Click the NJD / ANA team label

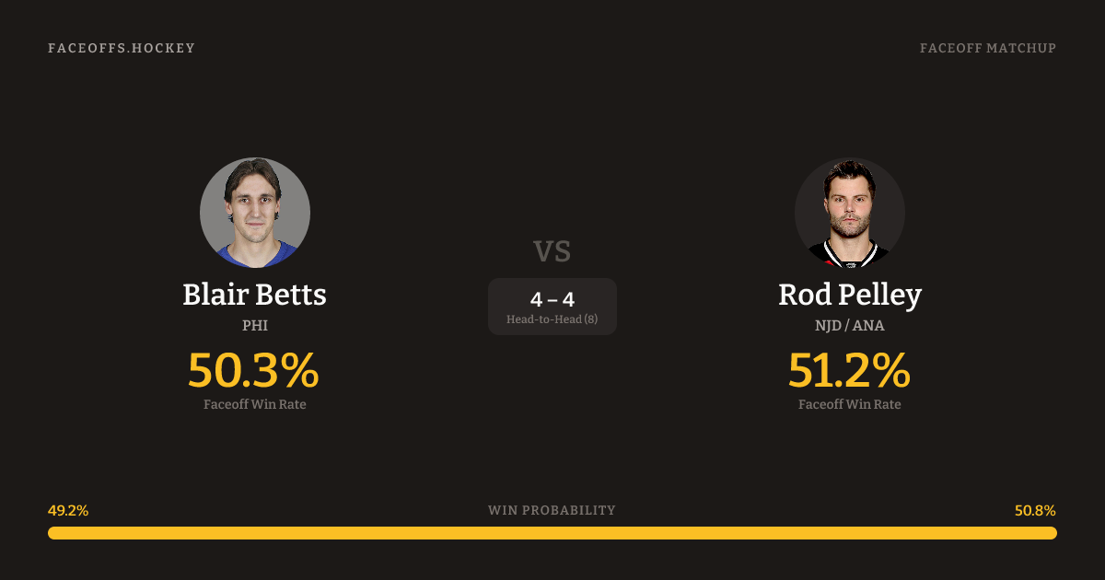coord(850,326)
